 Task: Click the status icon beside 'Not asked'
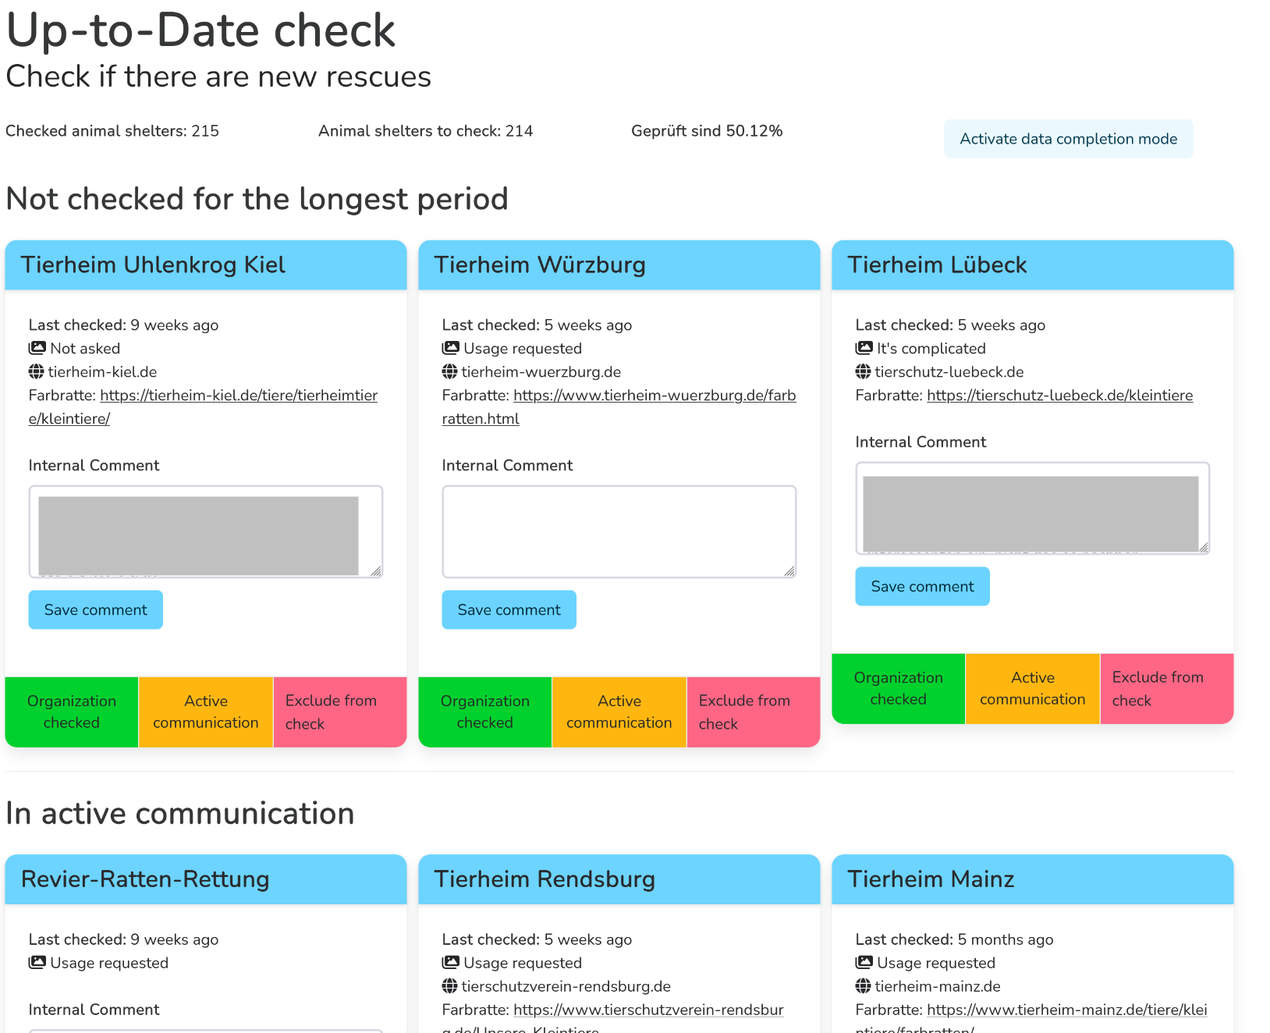[36, 348]
